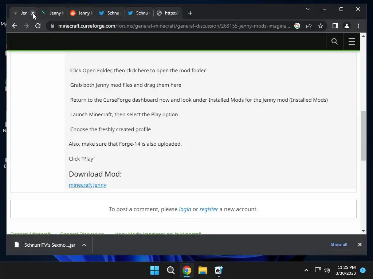Screen dimensions: 373x279
Task: Open the CurseForge site search
Action: [334, 41]
